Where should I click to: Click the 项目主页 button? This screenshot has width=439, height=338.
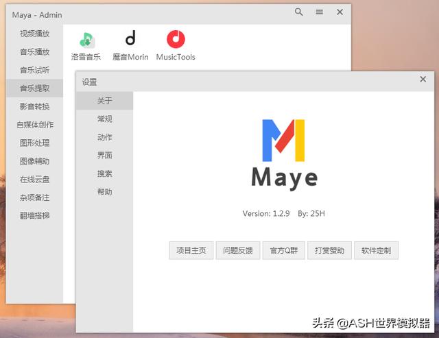pos(191,250)
